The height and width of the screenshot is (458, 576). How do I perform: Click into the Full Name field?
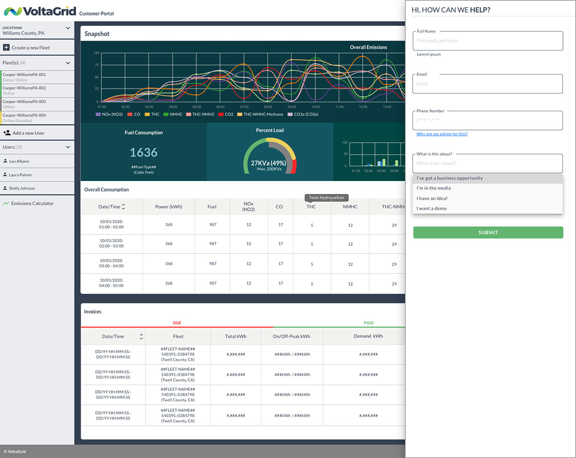[x=487, y=41]
